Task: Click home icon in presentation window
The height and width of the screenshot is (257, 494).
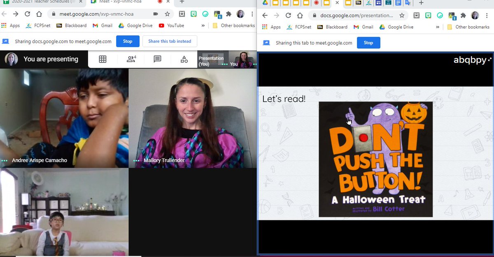Action: point(300,16)
